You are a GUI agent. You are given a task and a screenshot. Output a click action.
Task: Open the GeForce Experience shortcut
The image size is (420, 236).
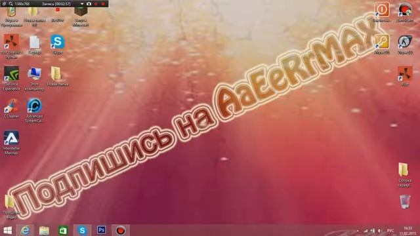(x=11, y=79)
